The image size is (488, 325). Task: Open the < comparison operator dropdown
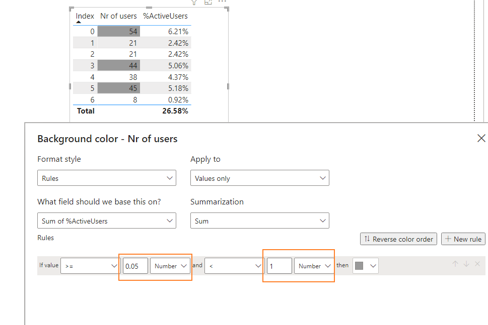tap(233, 266)
